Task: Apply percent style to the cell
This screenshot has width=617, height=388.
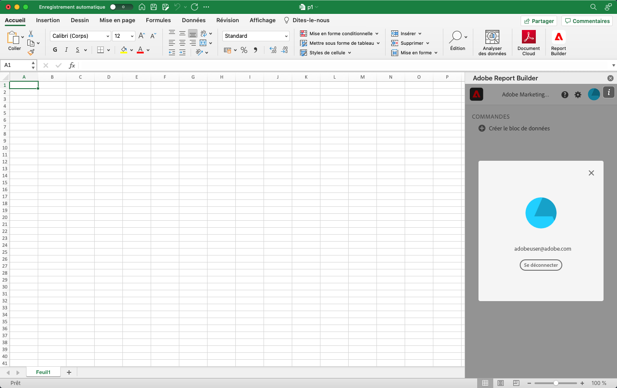Action: [244, 50]
